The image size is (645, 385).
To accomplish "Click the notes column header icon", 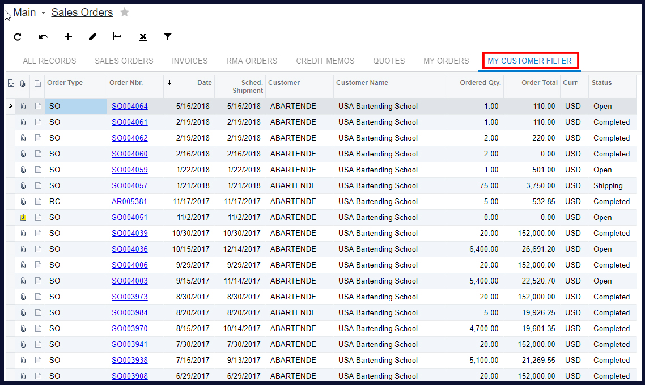I will (37, 83).
